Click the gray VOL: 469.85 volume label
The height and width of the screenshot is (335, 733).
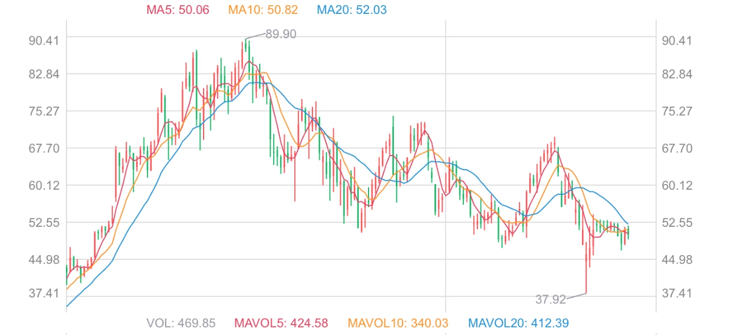[x=181, y=323]
